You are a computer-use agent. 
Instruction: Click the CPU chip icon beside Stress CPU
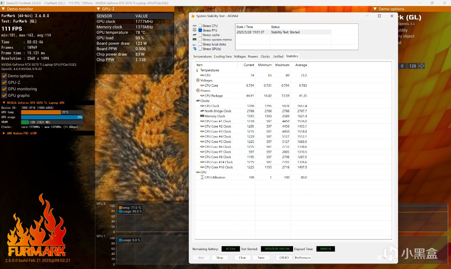point(194,26)
